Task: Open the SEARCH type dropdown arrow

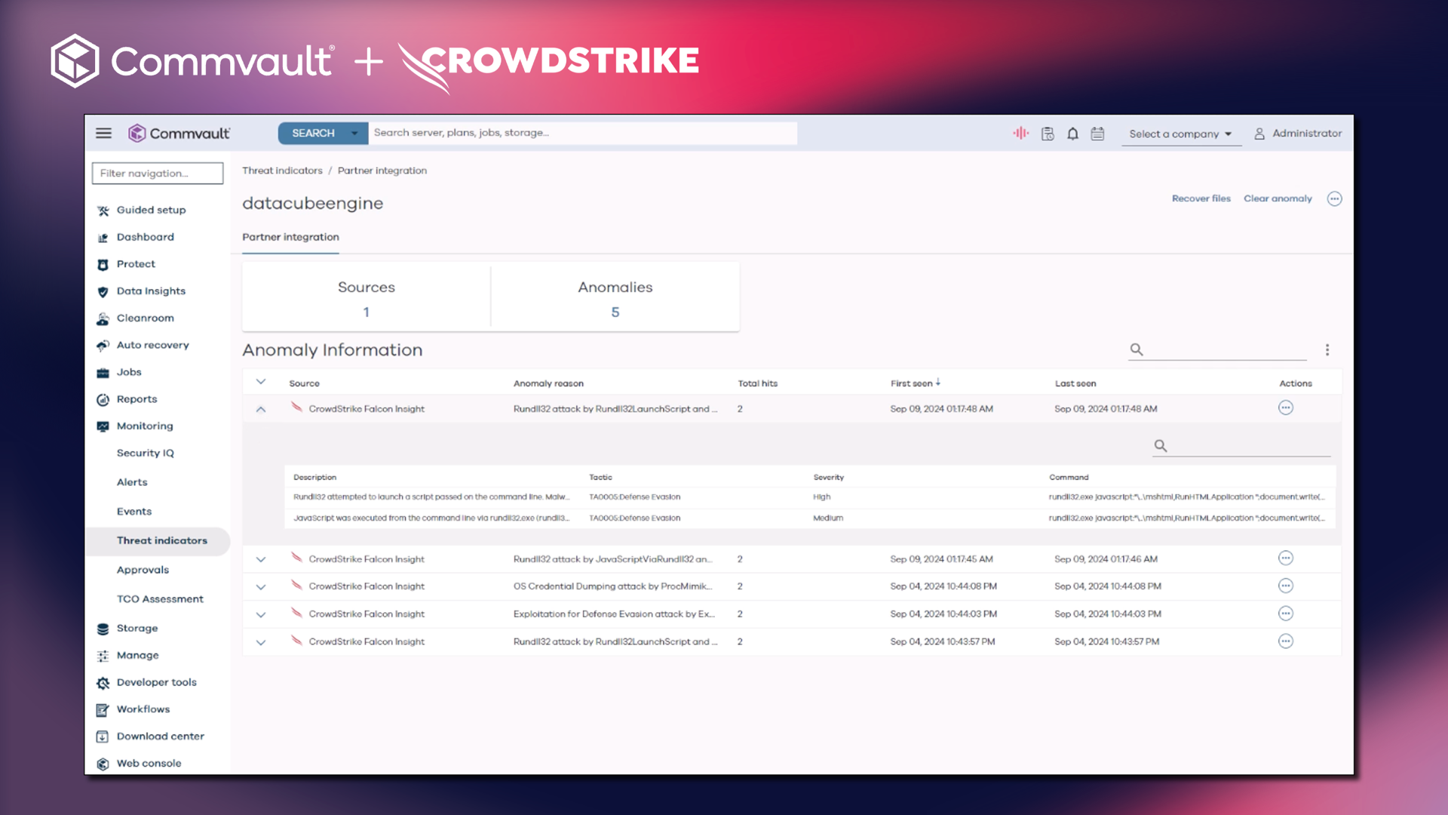Action: click(354, 134)
